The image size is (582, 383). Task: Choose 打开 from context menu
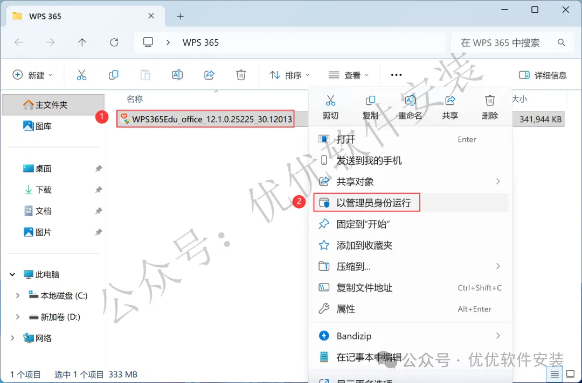click(410, 139)
